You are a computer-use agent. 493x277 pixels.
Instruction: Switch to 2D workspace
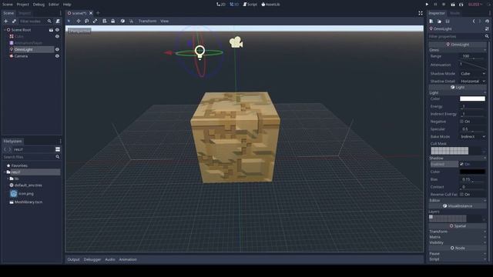[221, 5]
